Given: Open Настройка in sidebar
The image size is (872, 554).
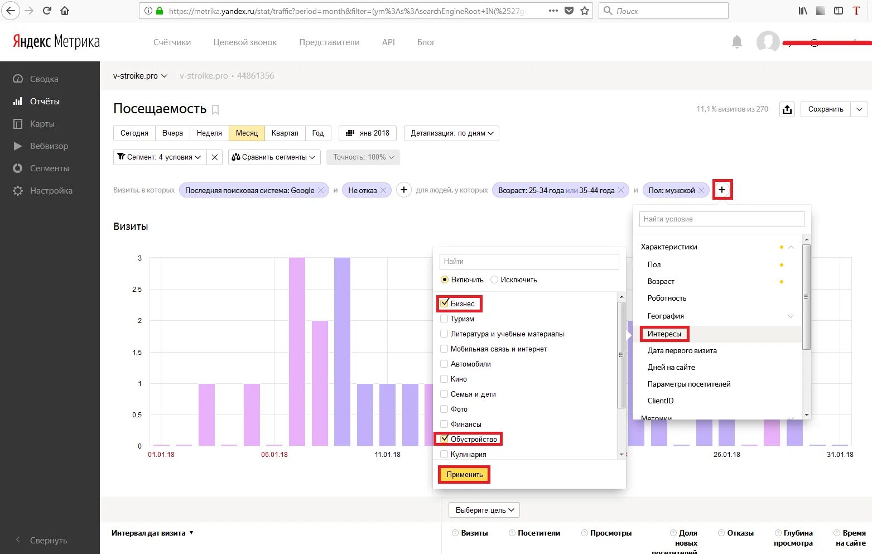Looking at the screenshot, I should [51, 191].
